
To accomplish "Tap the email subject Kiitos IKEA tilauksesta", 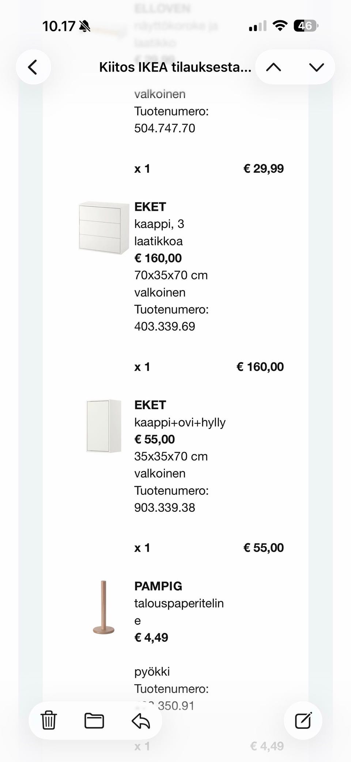I will click(x=175, y=68).
